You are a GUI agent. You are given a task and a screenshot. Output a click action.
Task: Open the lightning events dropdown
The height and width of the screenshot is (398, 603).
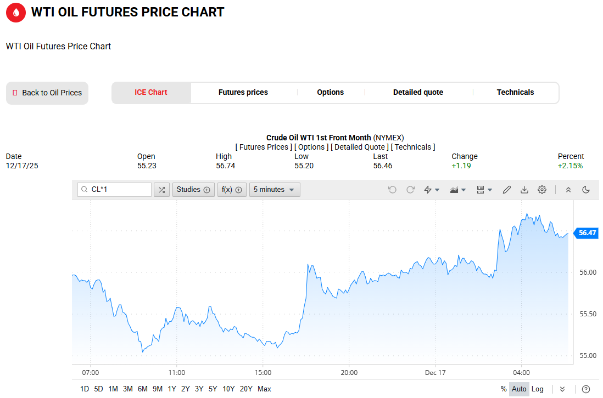pyautogui.click(x=432, y=190)
